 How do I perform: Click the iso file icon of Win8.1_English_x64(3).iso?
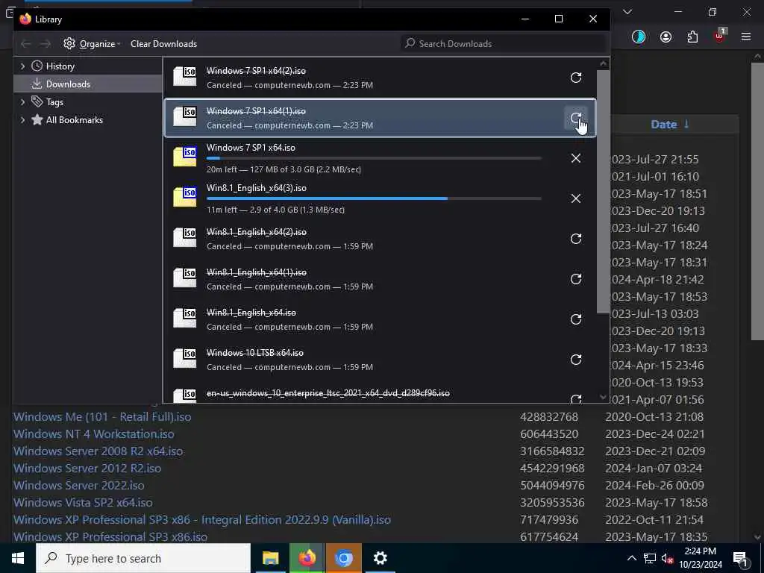[x=185, y=197]
